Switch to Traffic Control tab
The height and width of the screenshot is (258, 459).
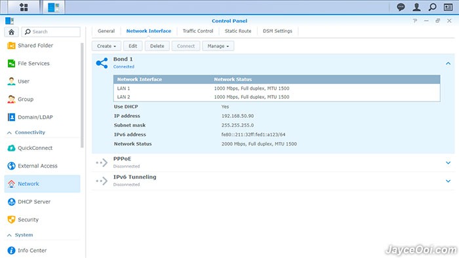click(198, 31)
